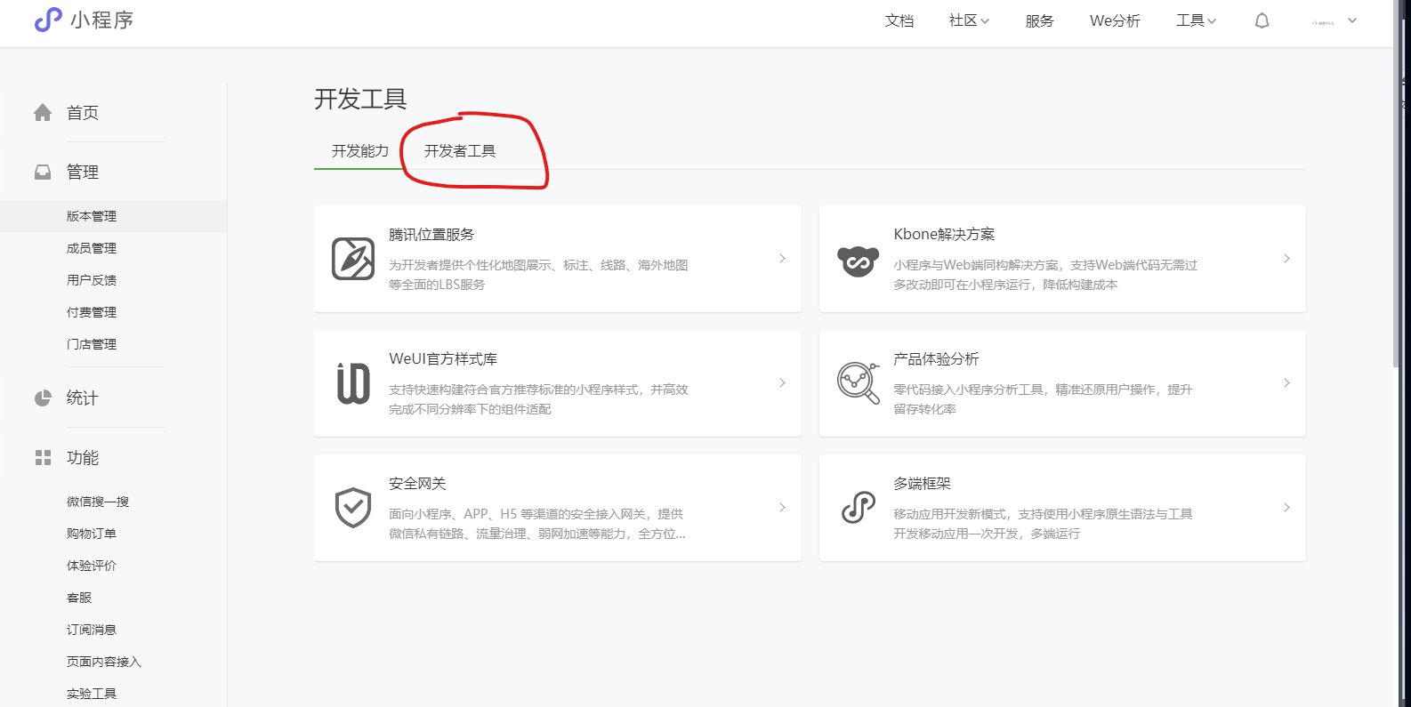Click the 产品体验分析 card title
This screenshot has height=707, width=1411.
pos(936,359)
